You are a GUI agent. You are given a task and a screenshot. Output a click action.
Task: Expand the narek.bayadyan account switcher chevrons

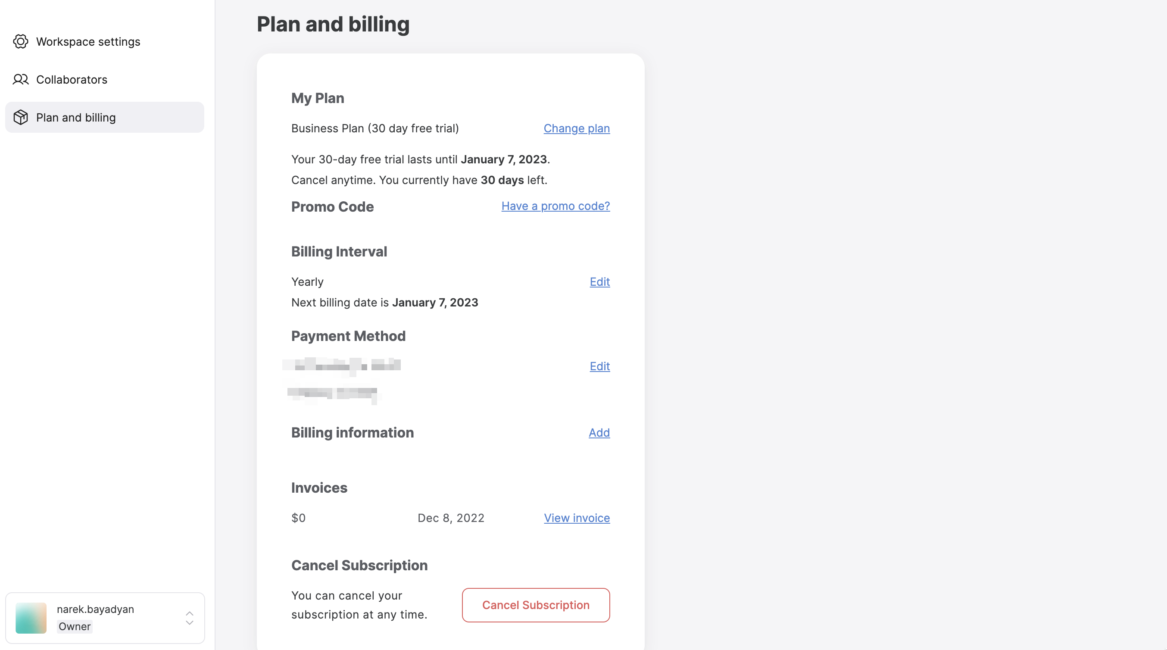click(189, 618)
